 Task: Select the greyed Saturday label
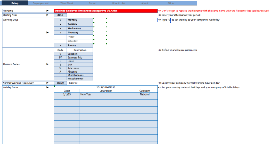pos(80,41)
